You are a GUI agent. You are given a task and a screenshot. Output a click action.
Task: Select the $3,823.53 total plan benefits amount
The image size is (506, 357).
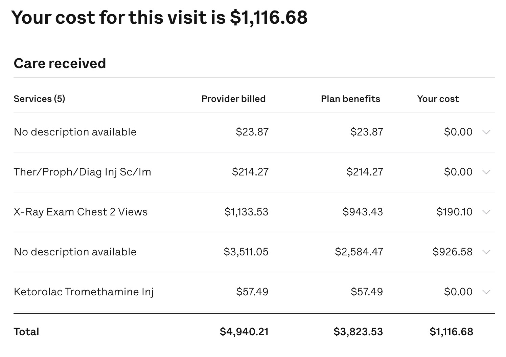point(358,332)
